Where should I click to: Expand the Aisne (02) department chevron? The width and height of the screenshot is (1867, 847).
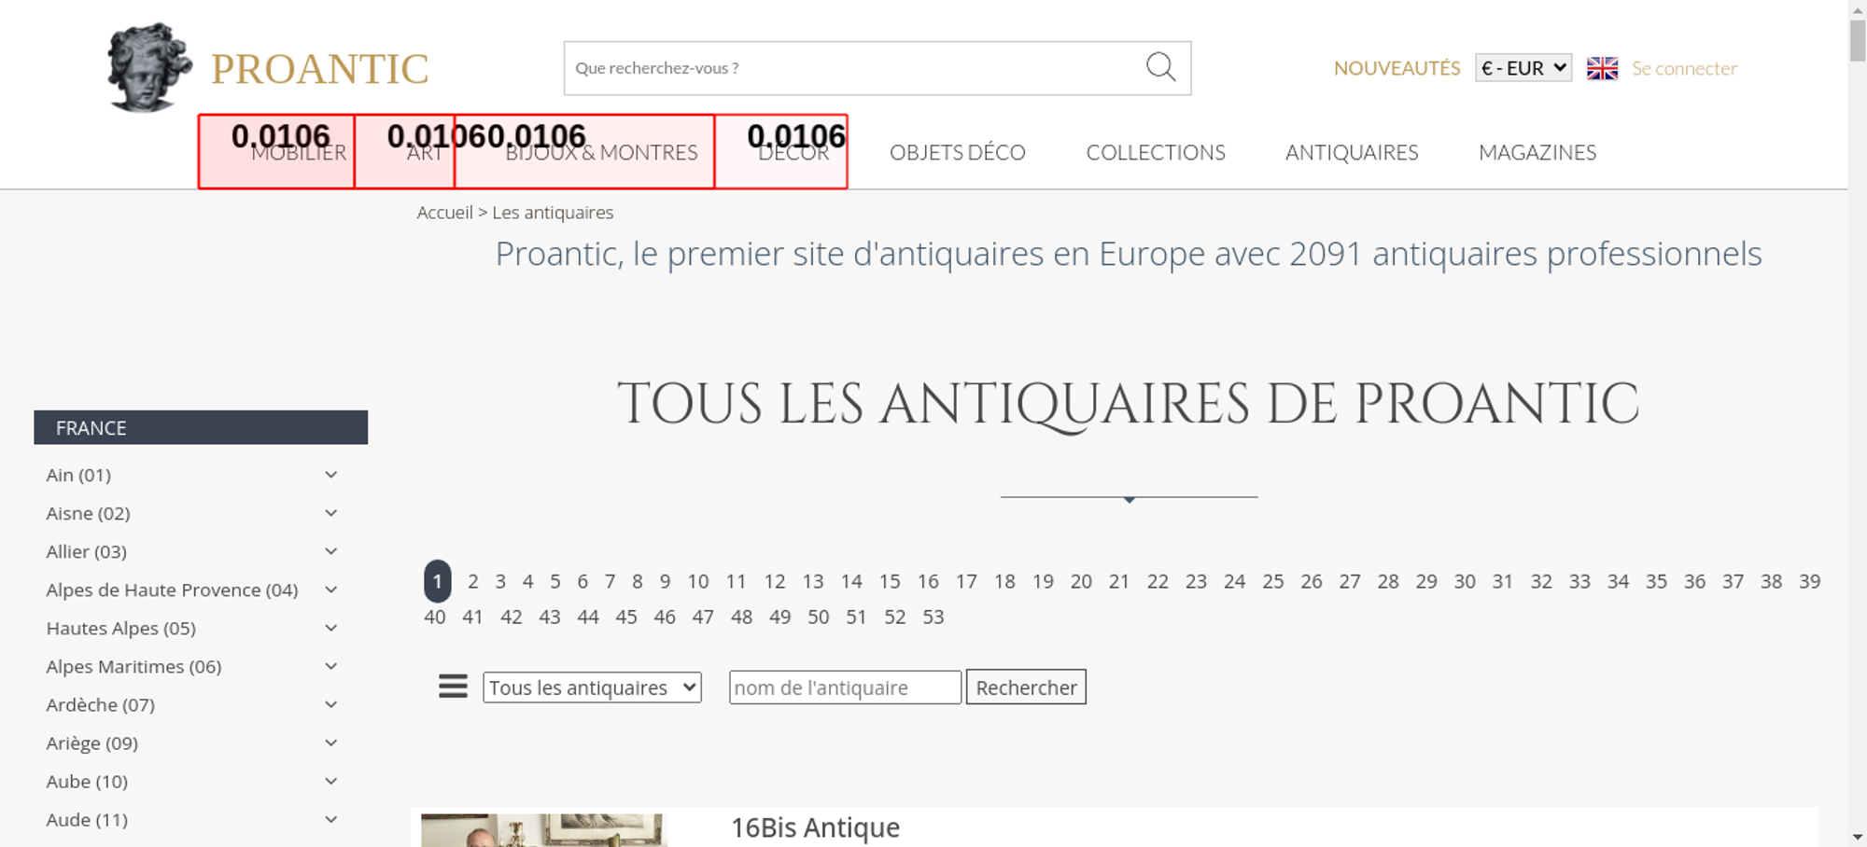(x=330, y=513)
